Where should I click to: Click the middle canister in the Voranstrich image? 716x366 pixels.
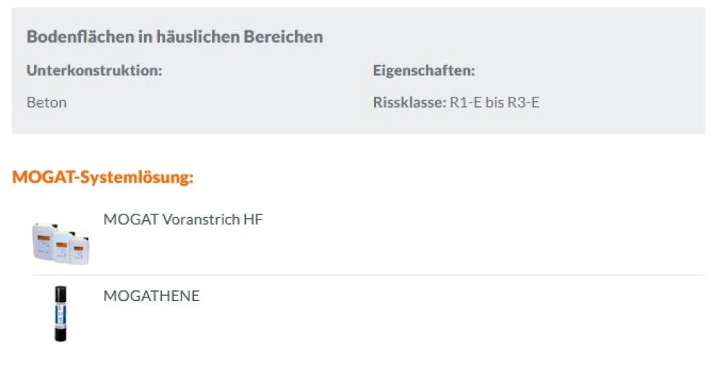click(64, 245)
